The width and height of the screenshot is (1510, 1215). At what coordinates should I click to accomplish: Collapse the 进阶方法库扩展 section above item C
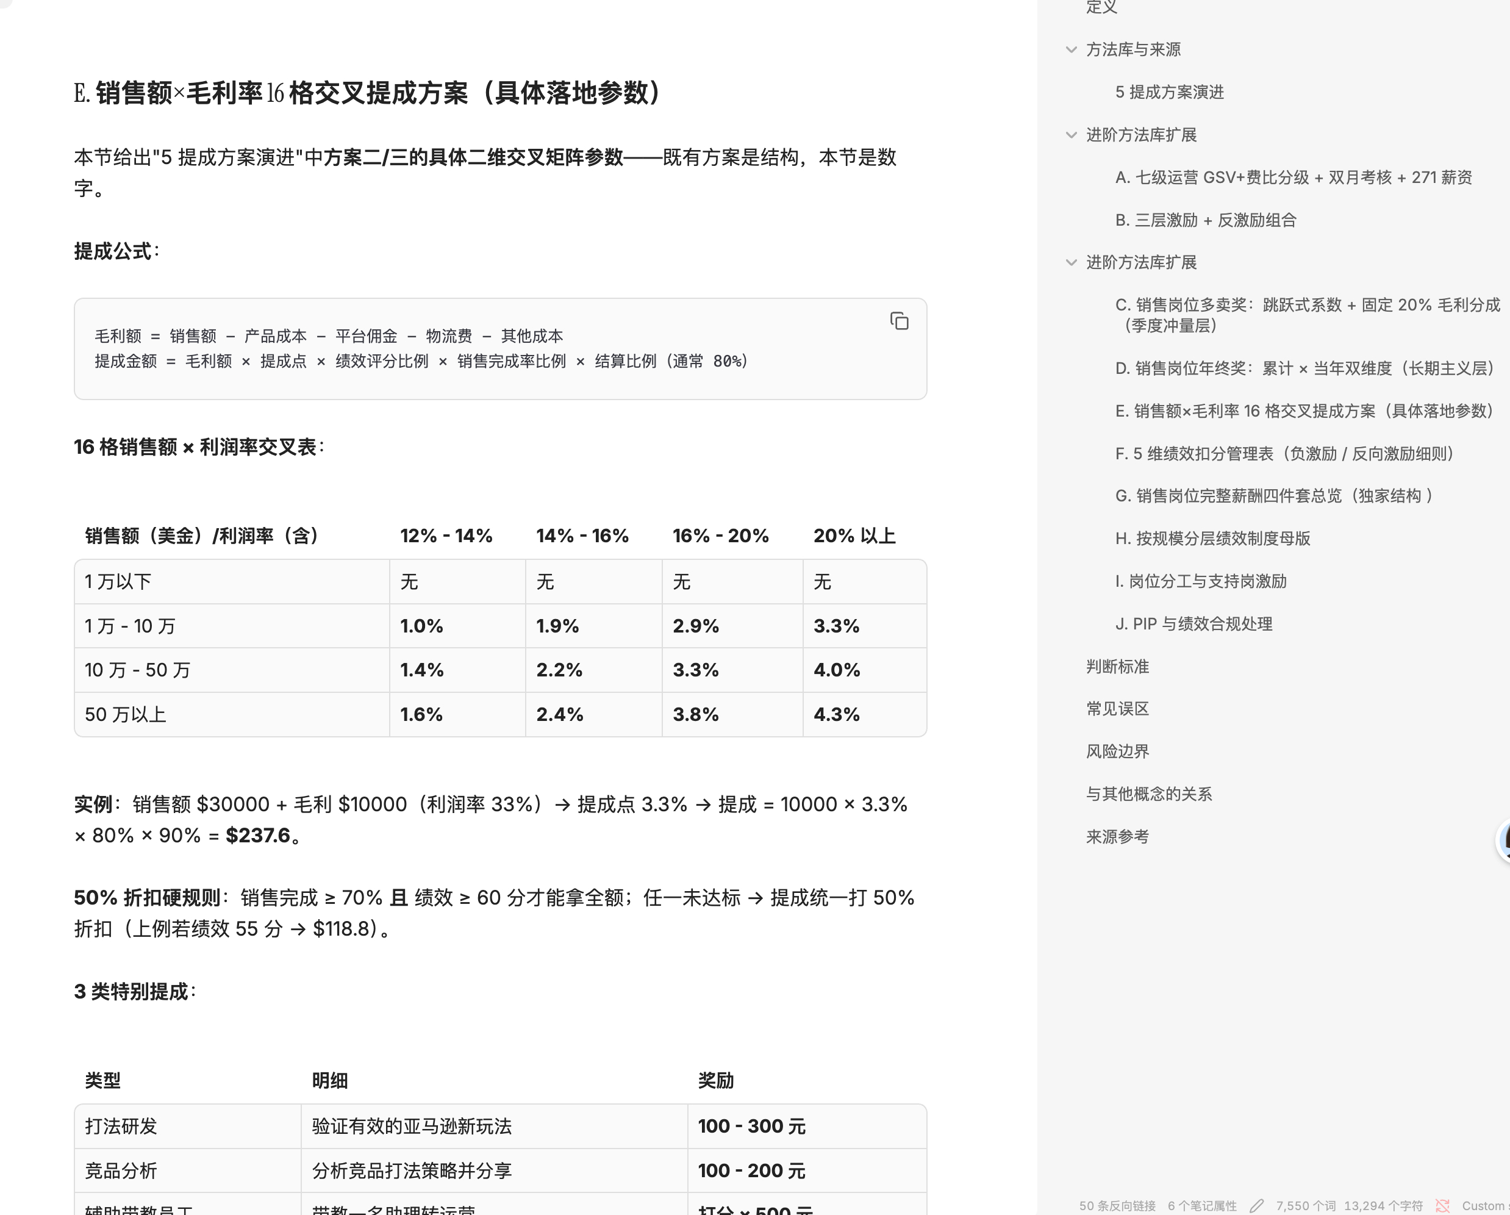1071,263
